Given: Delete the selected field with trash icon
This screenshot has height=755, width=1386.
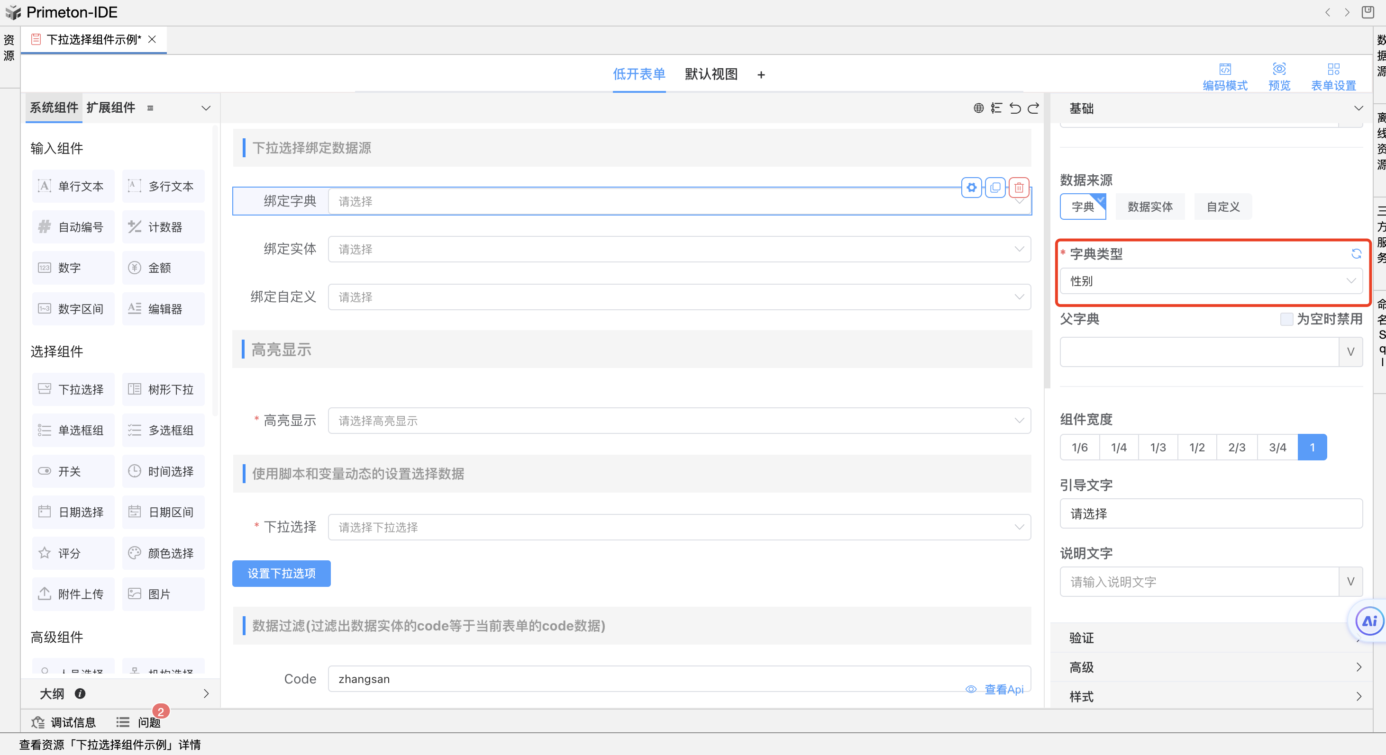Looking at the screenshot, I should (x=1019, y=188).
